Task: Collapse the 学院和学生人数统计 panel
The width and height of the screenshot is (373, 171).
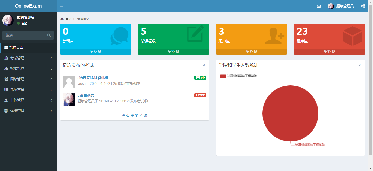Action: [x=353, y=65]
